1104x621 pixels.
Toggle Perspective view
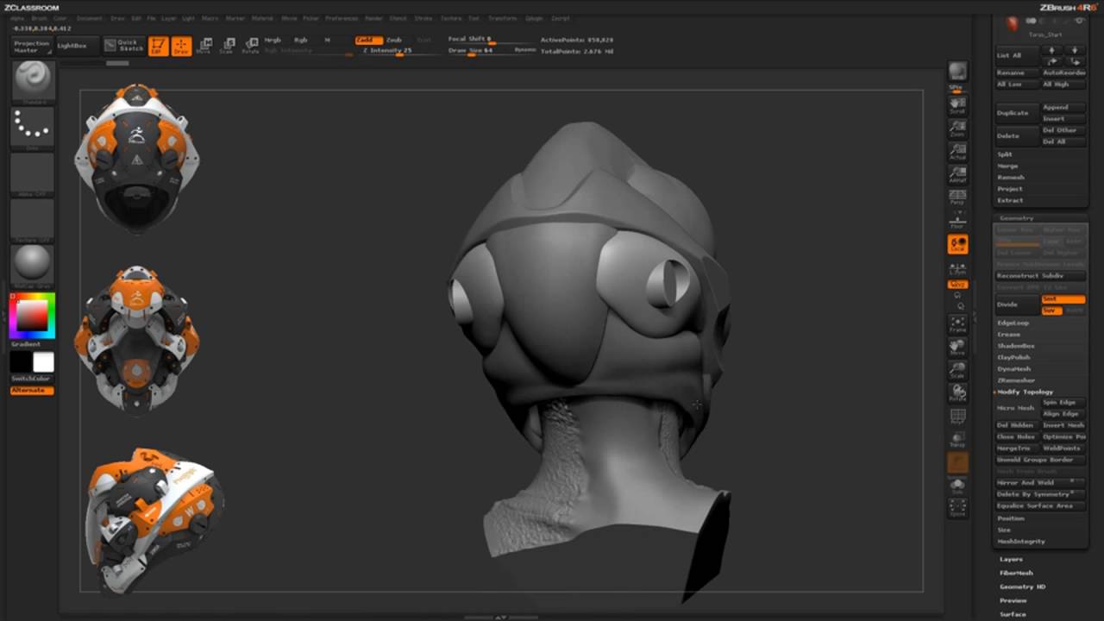[957, 198]
